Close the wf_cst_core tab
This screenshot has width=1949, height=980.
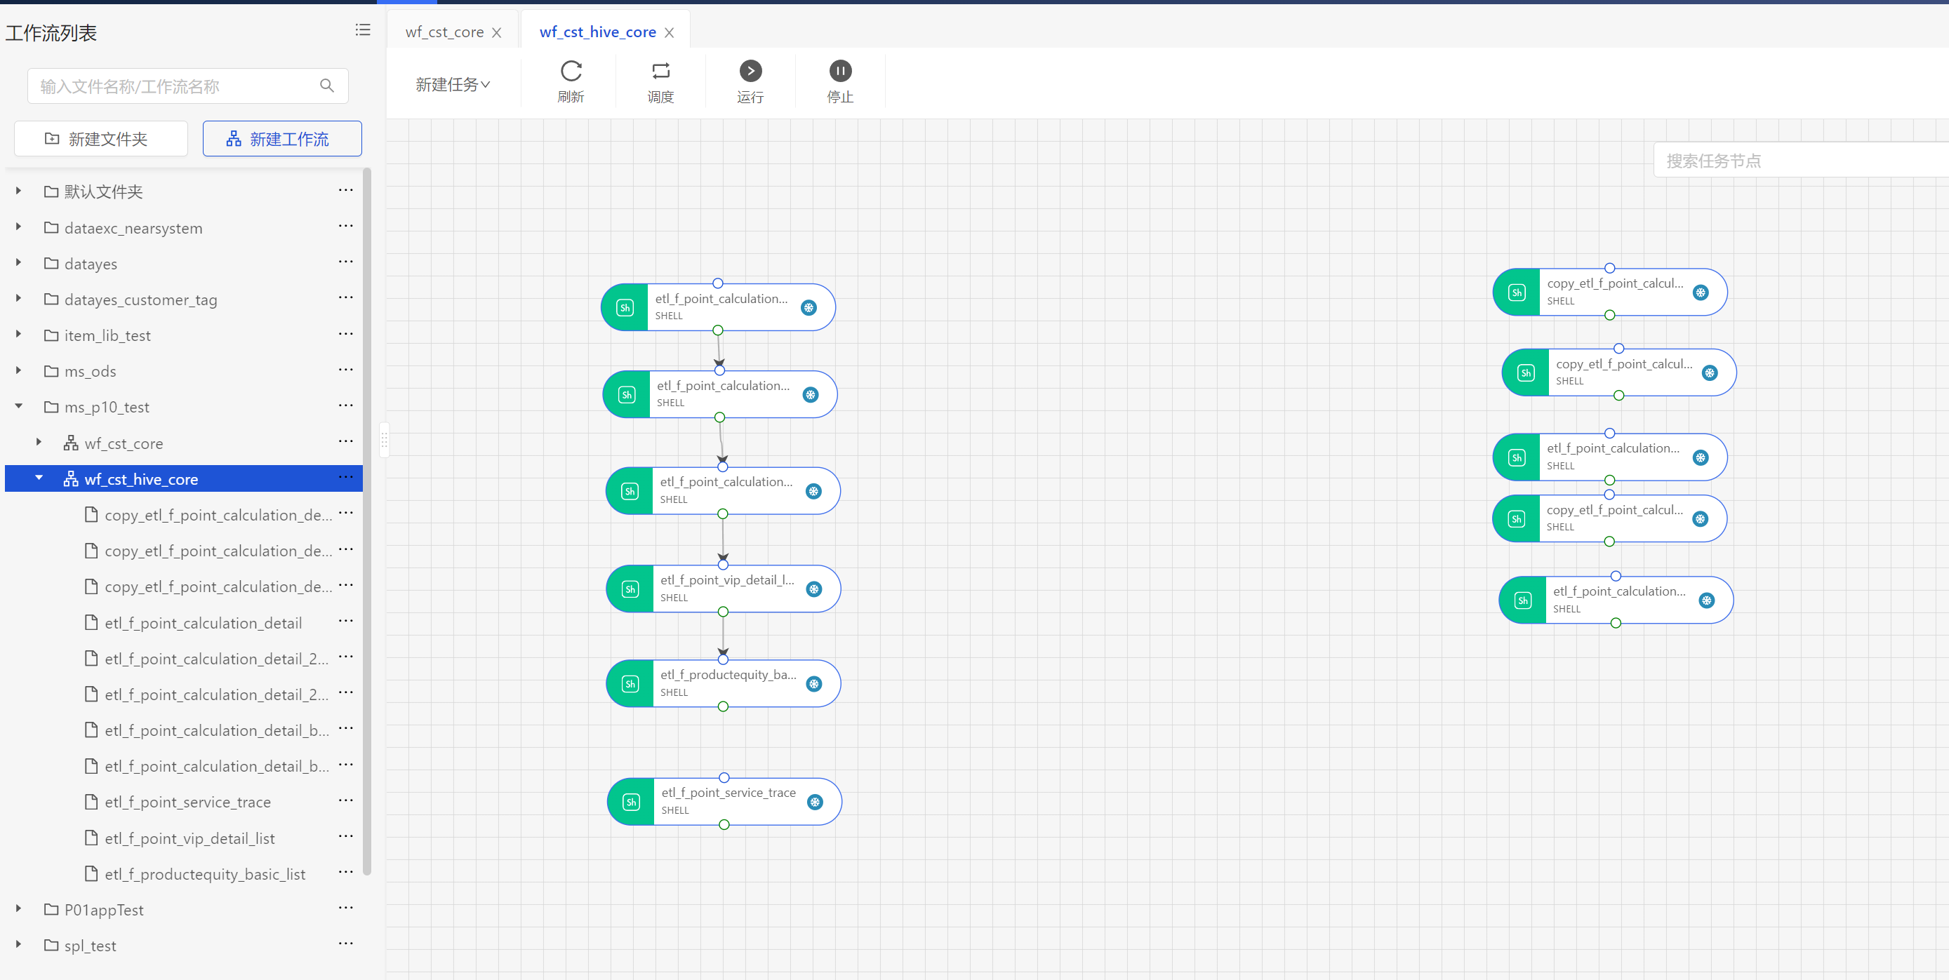(x=496, y=32)
